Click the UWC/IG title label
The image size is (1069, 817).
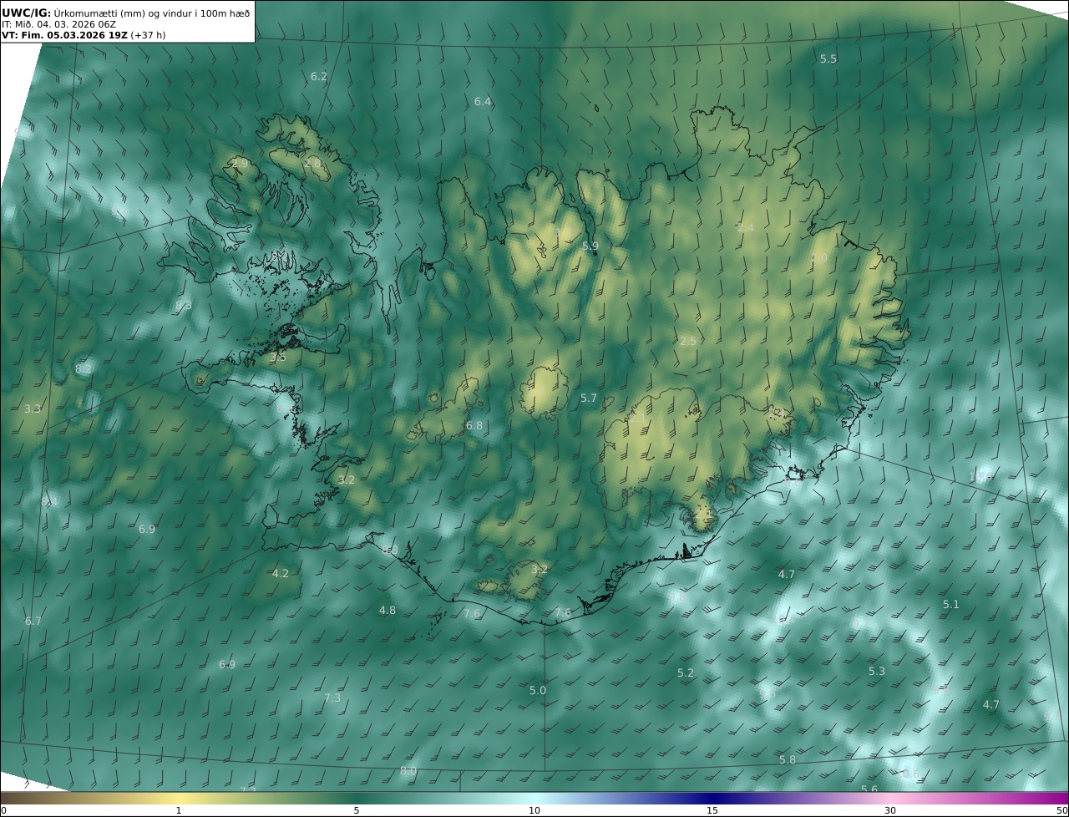tap(27, 13)
